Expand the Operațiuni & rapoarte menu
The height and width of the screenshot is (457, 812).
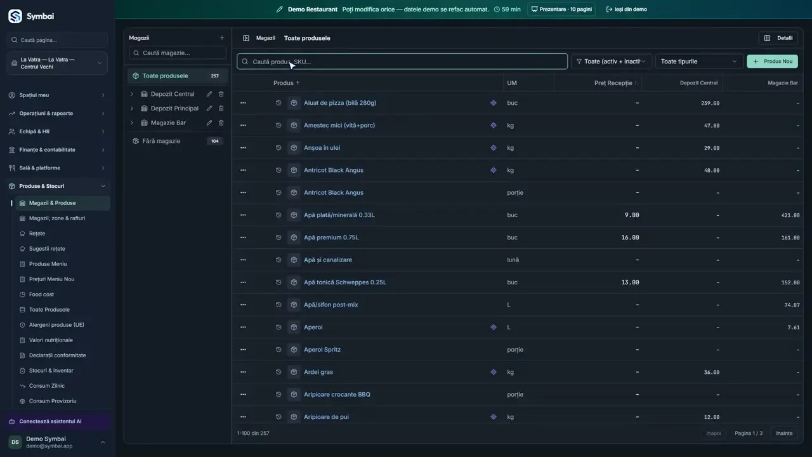[58, 113]
